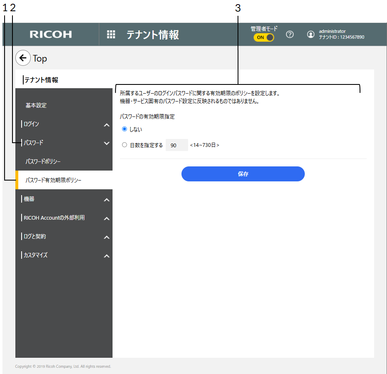This screenshot has height=374, width=387.
Task: Click the 管理者モード label text
Action: tap(264, 29)
